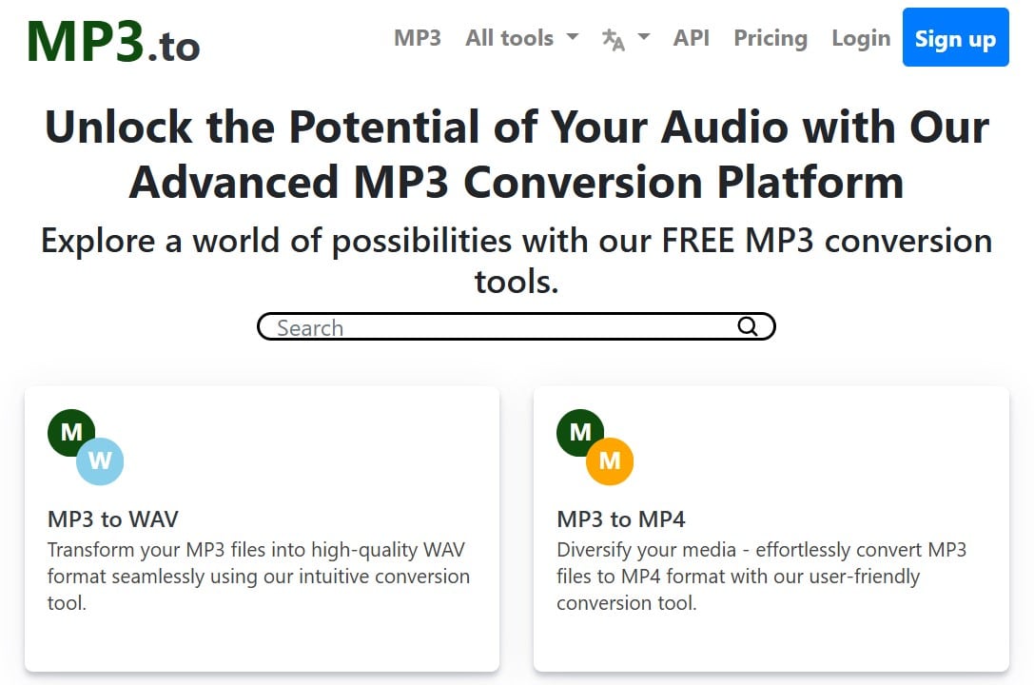
Task: Click the dark green M circle on MP3 to MP4
Action: coord(580,433)
